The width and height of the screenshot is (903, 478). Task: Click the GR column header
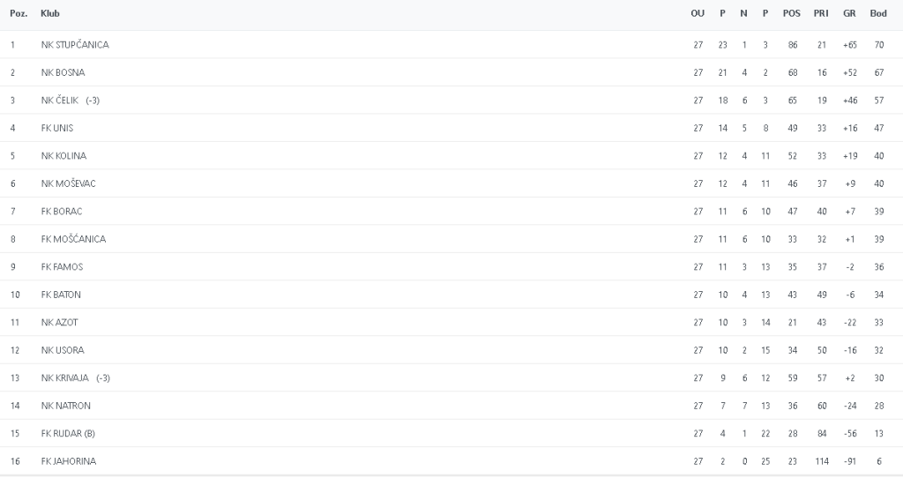coord(849,14)
